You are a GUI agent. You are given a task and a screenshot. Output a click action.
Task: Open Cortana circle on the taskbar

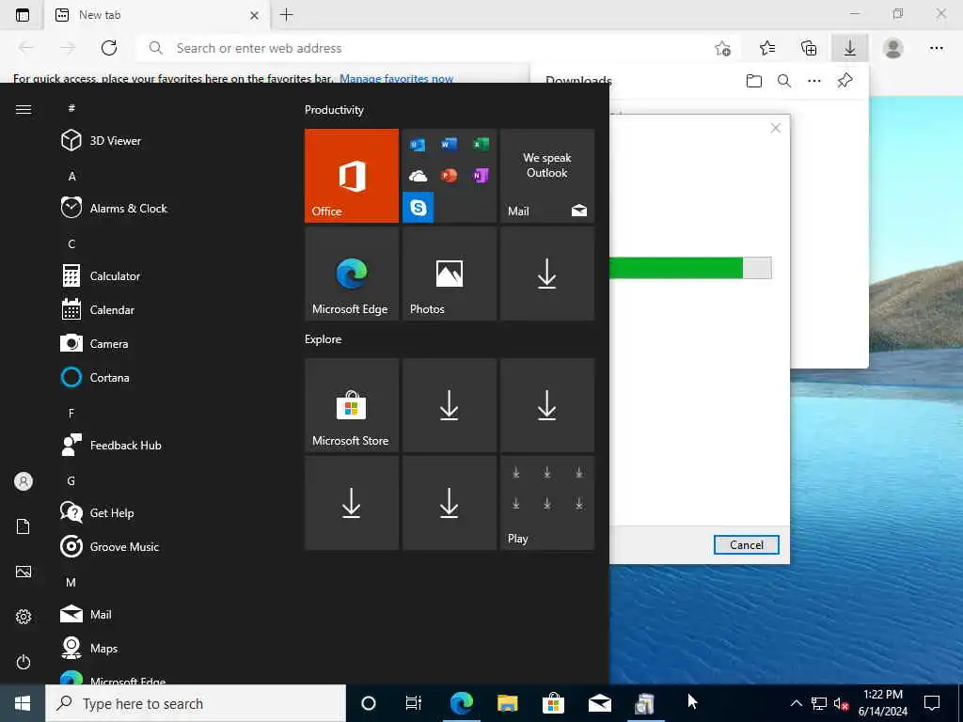369,703
